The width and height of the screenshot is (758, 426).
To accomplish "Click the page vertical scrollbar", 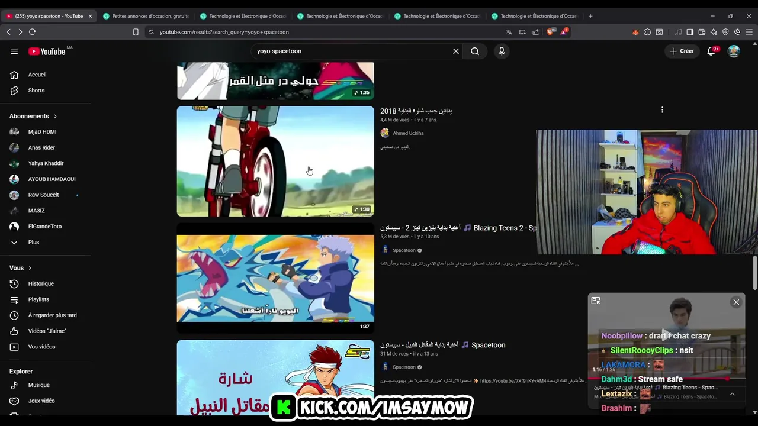I will coord(754,272).
